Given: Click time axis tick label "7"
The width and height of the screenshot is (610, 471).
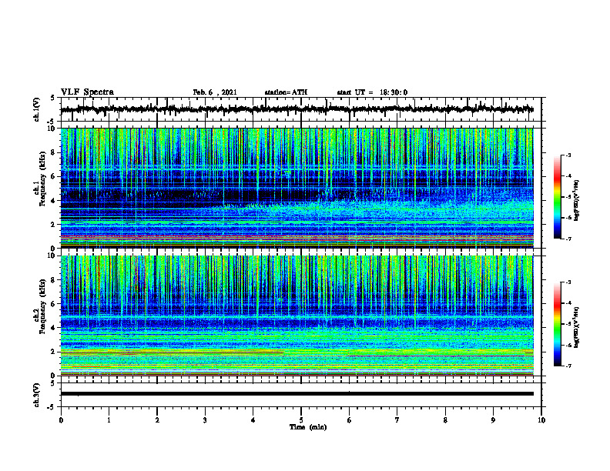Looking at the screenshot, I should click(397, 420).
